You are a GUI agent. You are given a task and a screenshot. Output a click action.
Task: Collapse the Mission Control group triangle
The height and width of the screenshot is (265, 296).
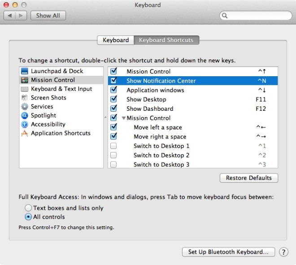tap(124, 118)
